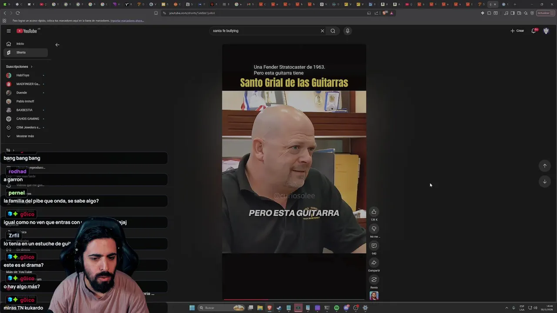Open Spotify from the taskbar

coord(336,308)
